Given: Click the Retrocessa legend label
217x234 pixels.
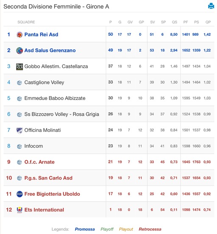Looking at the screenshot, I should point(150,229).
